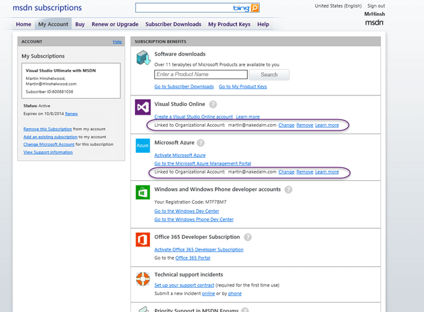This screenshot has width=424, height=312.
Task: Open the Office 365 Portal link
Action: (193, 258)
